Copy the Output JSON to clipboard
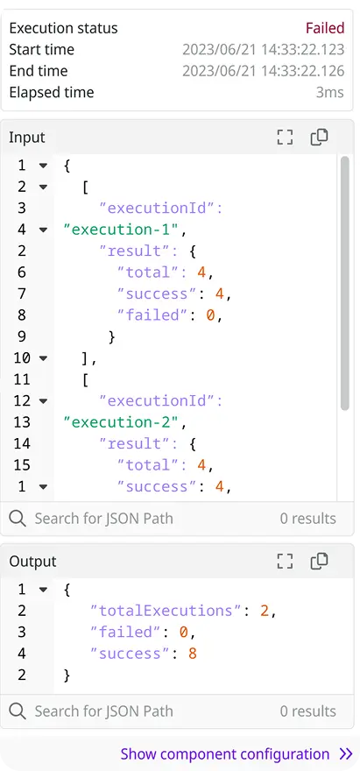 click(319, 561)
